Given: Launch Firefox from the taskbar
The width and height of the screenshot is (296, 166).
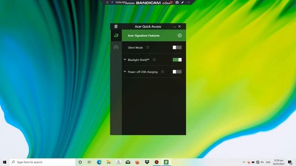Looking at the screenshot, I should coord(137,162).
